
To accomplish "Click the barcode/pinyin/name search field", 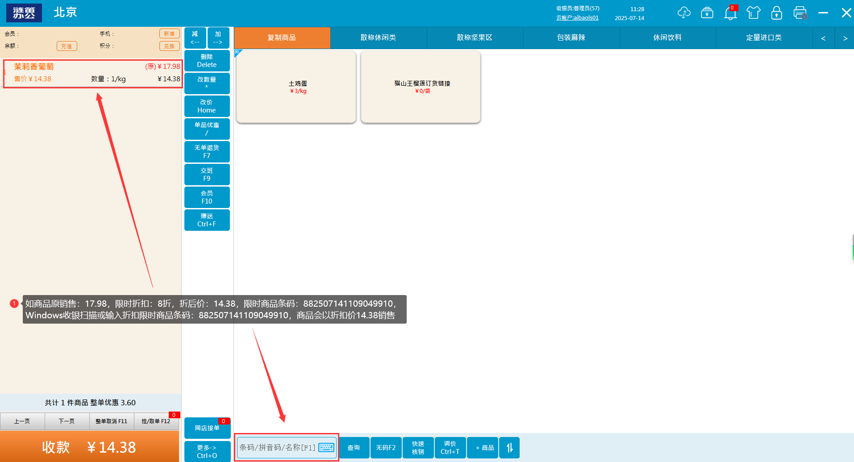I will (278, 447).
